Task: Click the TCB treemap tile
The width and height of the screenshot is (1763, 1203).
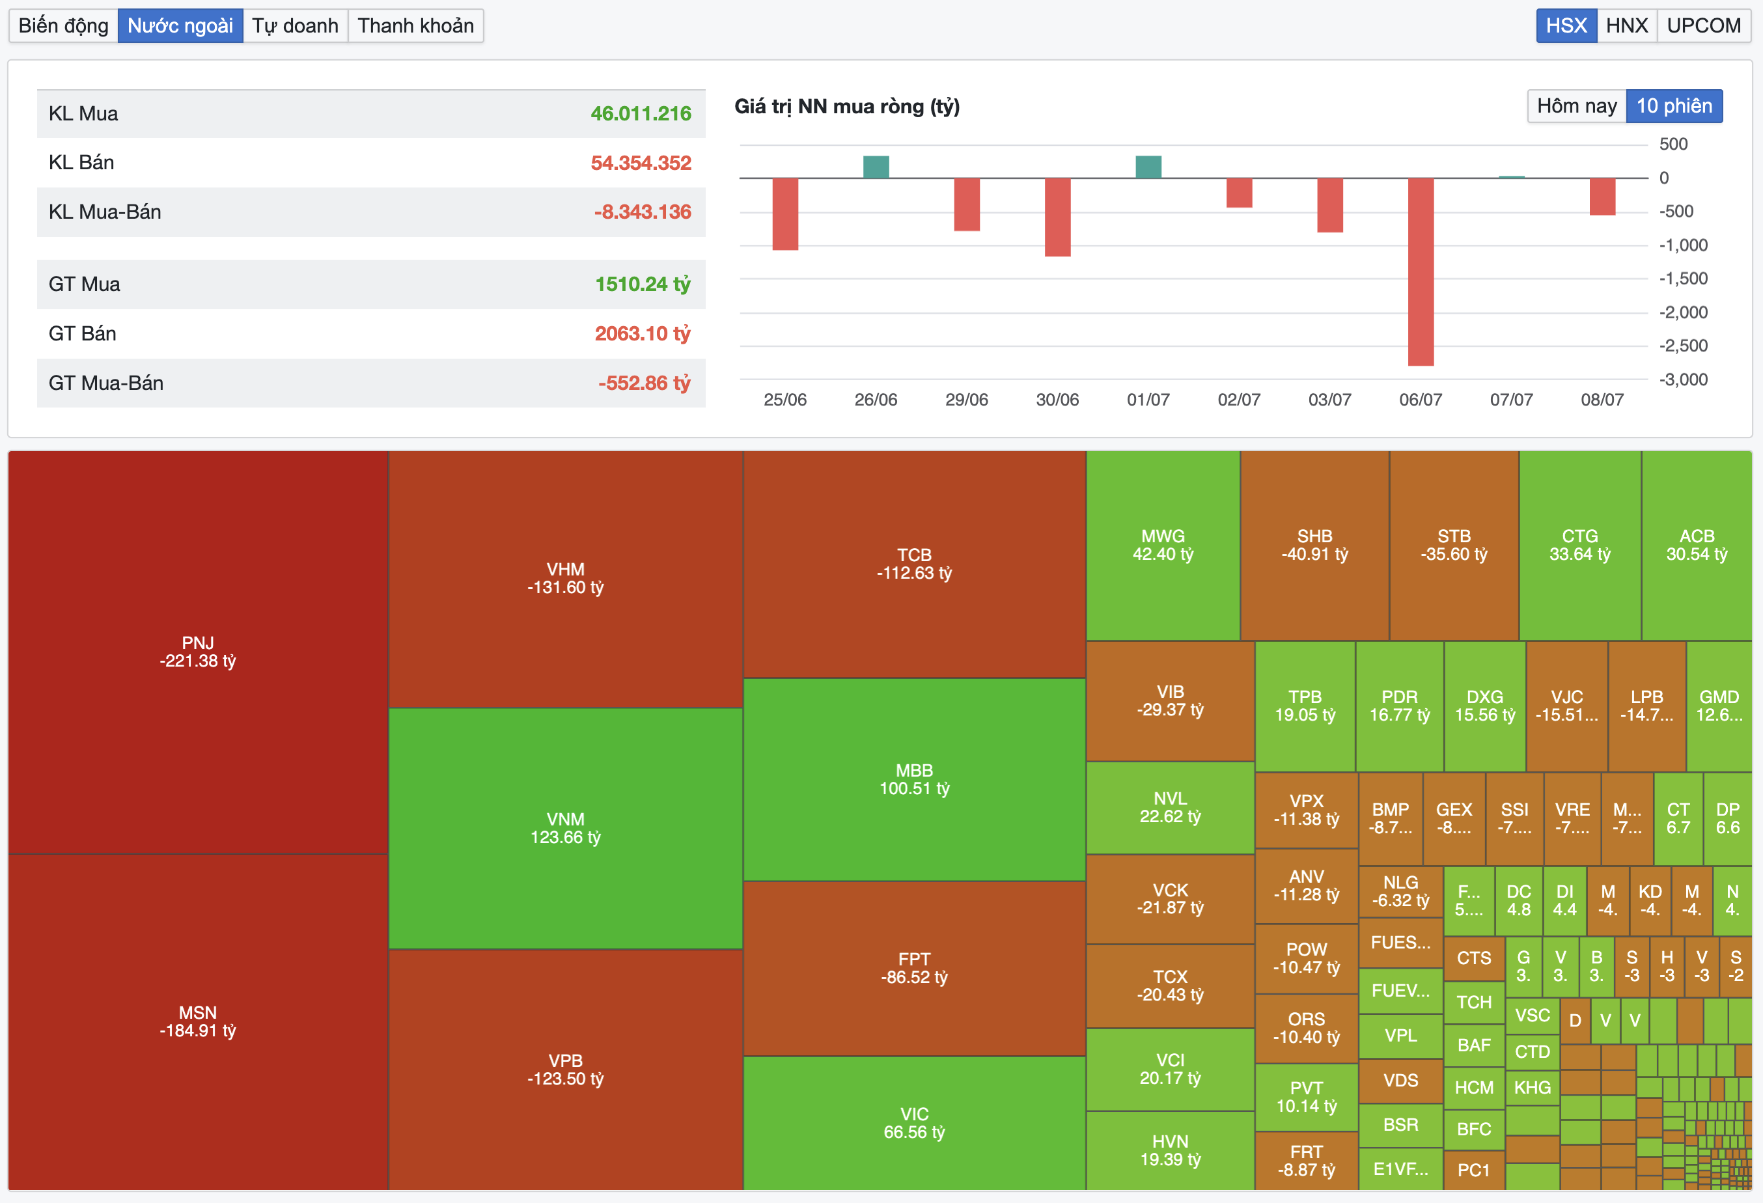Action: [x=914, y=564]
